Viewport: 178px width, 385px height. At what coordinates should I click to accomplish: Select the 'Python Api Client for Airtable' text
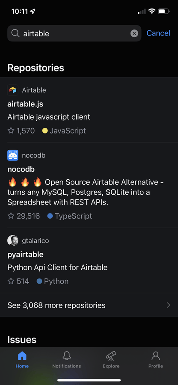(x=57, y=267)
